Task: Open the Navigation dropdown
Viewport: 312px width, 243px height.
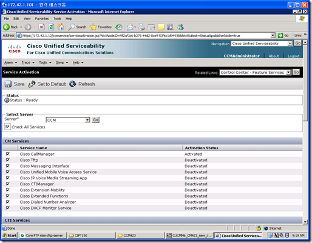Action: tap(262, 44)
